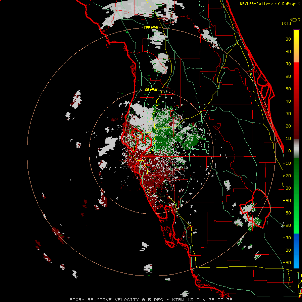Click the positive 50 value on velocity scale
Image resolution: width=302 pixels, height=302 pixels.
pos(288,89)
